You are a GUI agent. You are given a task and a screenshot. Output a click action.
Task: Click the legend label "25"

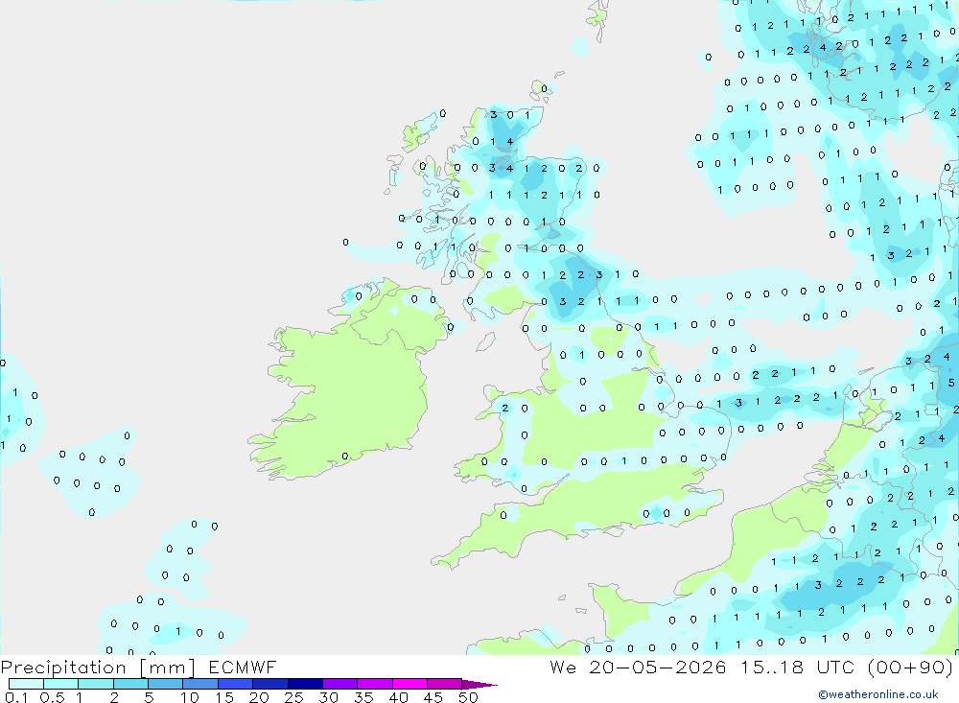293,697
